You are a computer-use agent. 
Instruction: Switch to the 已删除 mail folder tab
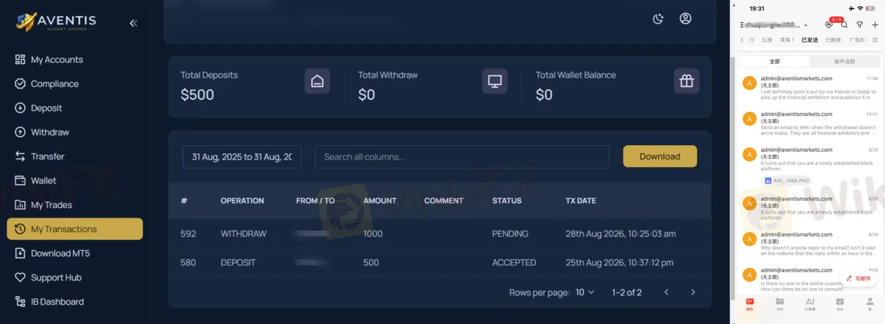point(833,40)
